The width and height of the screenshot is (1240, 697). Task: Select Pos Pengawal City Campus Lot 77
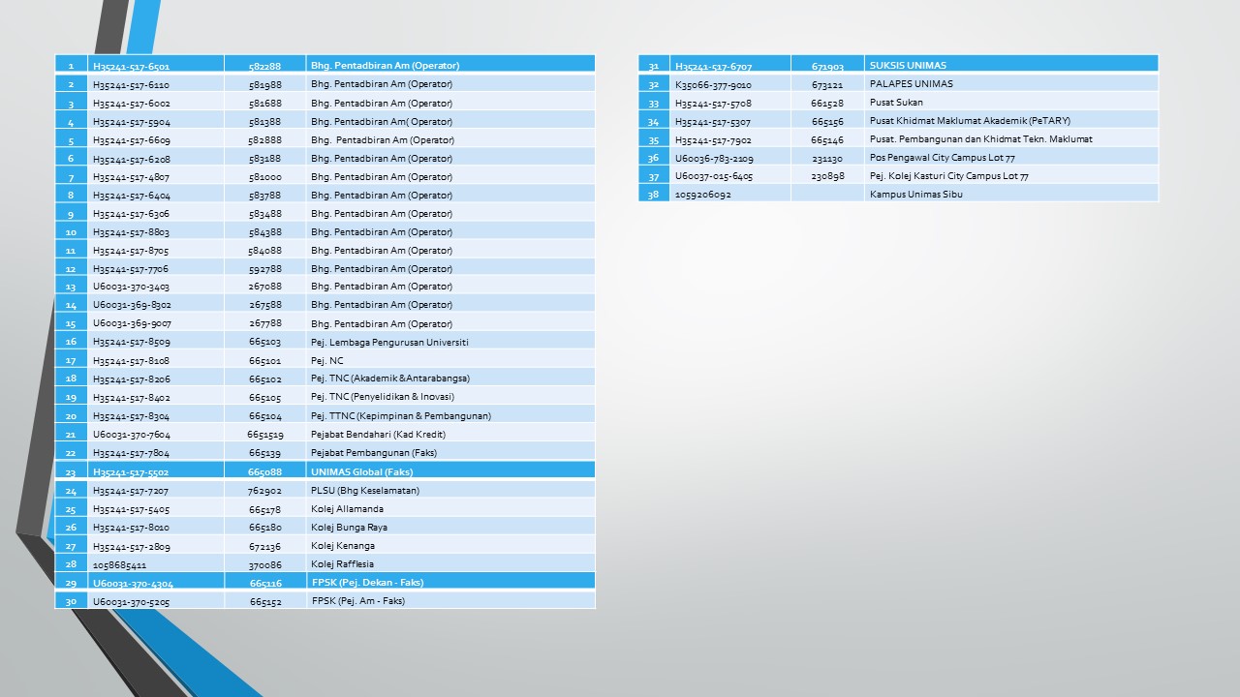click(942, 158)
